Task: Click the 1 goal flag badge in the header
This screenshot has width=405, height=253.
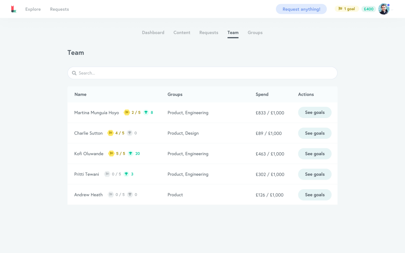Action: coord(346,8)
